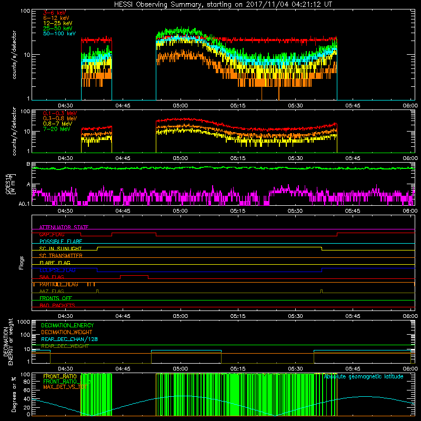The width and height of the screenshot is (421, 421).
Task: Click the 0.1-0.3 MeV legend label
Action: pyautogui.click(x=60, y=113)
